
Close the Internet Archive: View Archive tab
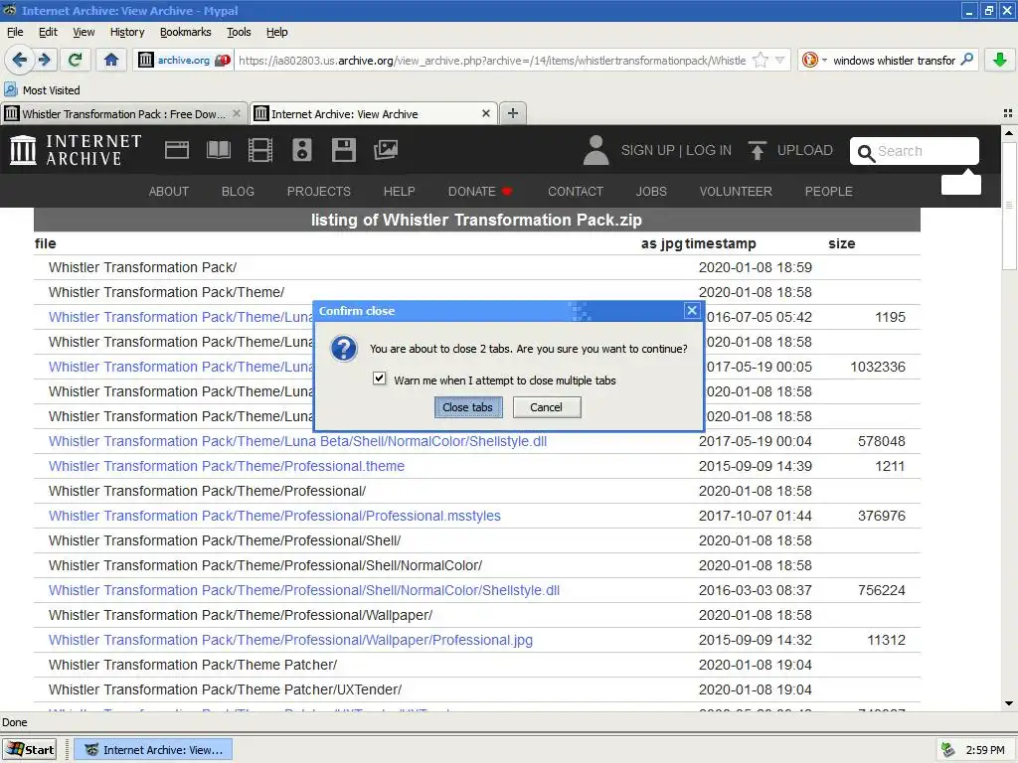point(485,113)
